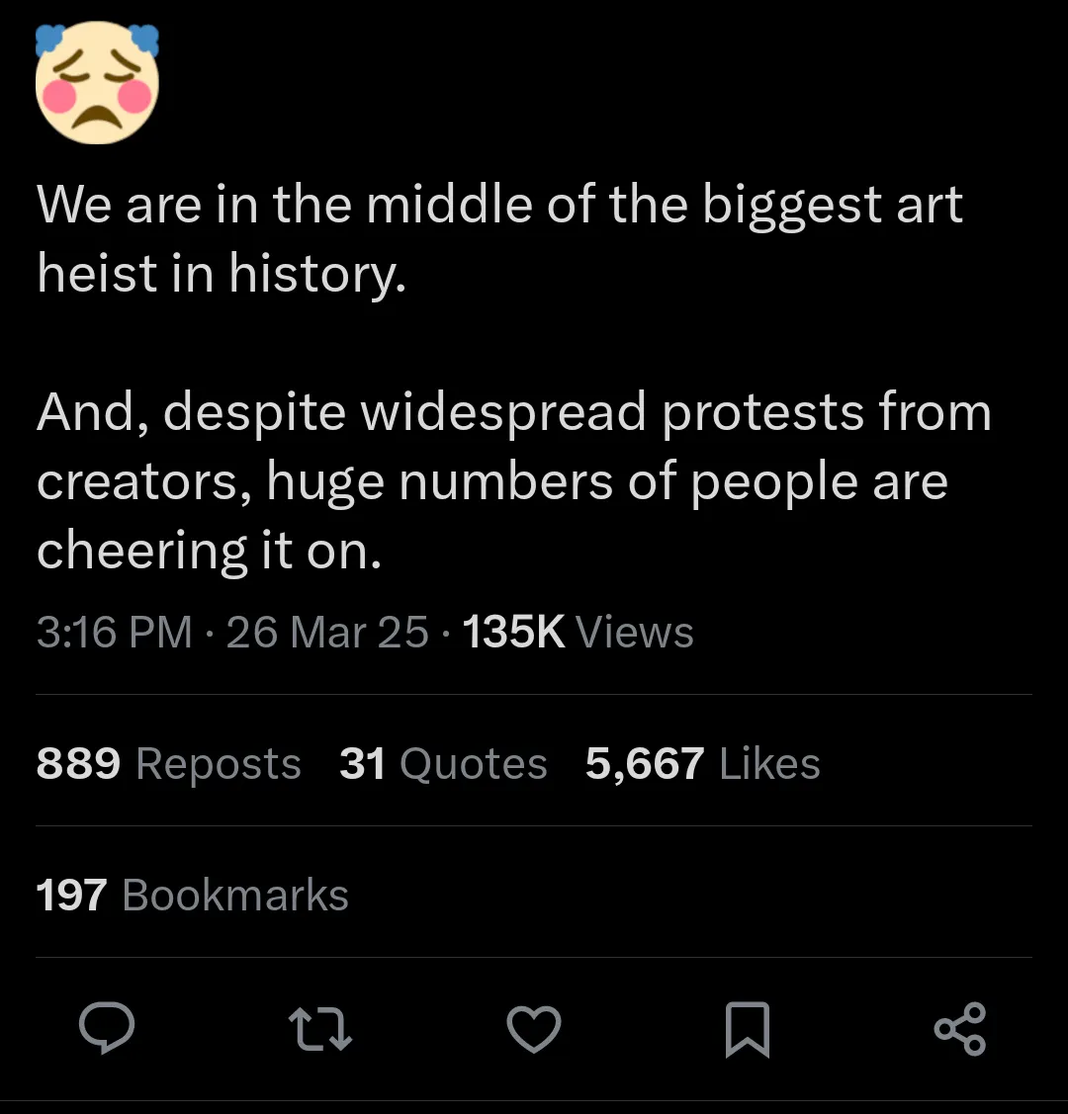Click the word "Views" label

pos(634,633)
